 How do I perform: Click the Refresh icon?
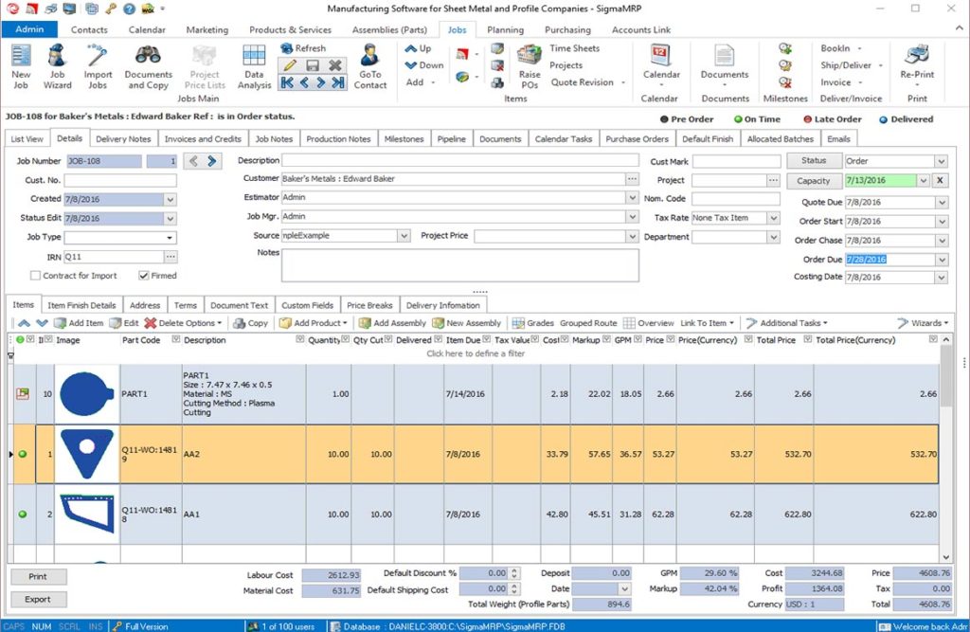(286, 48)
